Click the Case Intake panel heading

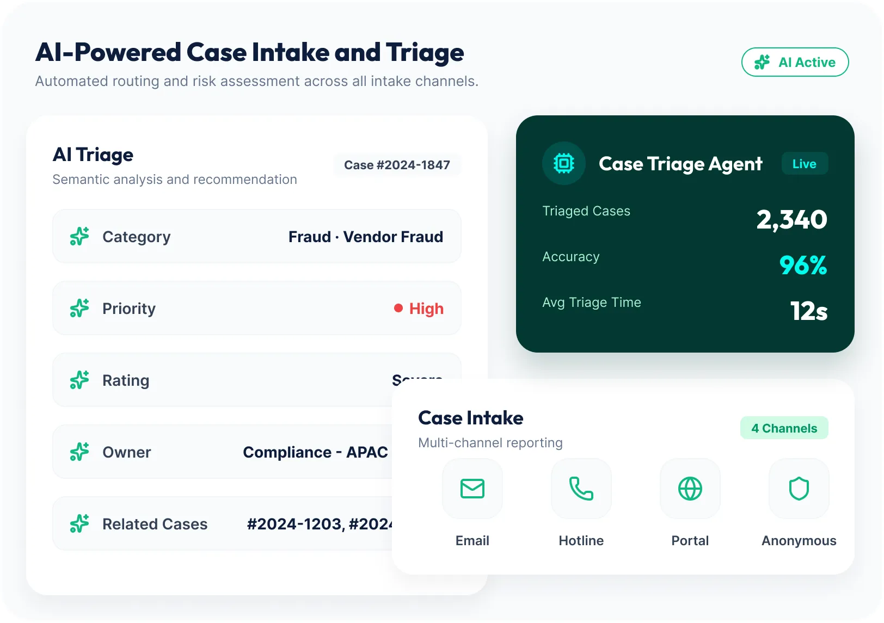[471, 418]
